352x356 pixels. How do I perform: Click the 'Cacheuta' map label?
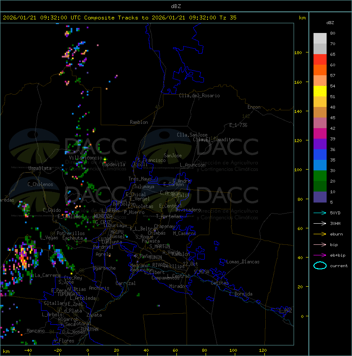(x=72, y=238)
